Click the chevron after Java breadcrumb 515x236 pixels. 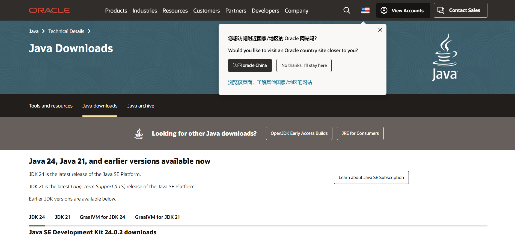[x=43, y=31]
